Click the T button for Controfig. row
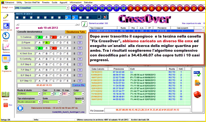The height and width of the screenshot is (122, 206). pos(80,59)
